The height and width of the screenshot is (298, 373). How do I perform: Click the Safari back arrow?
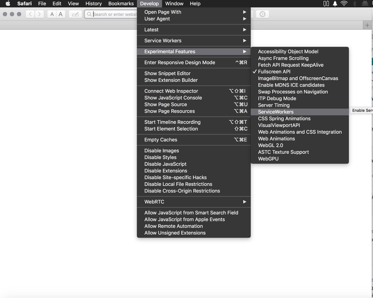(x=30, y=14)
